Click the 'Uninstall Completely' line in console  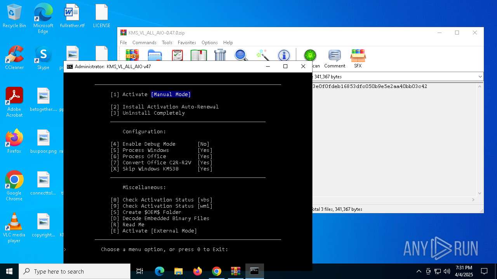point(148,113)
